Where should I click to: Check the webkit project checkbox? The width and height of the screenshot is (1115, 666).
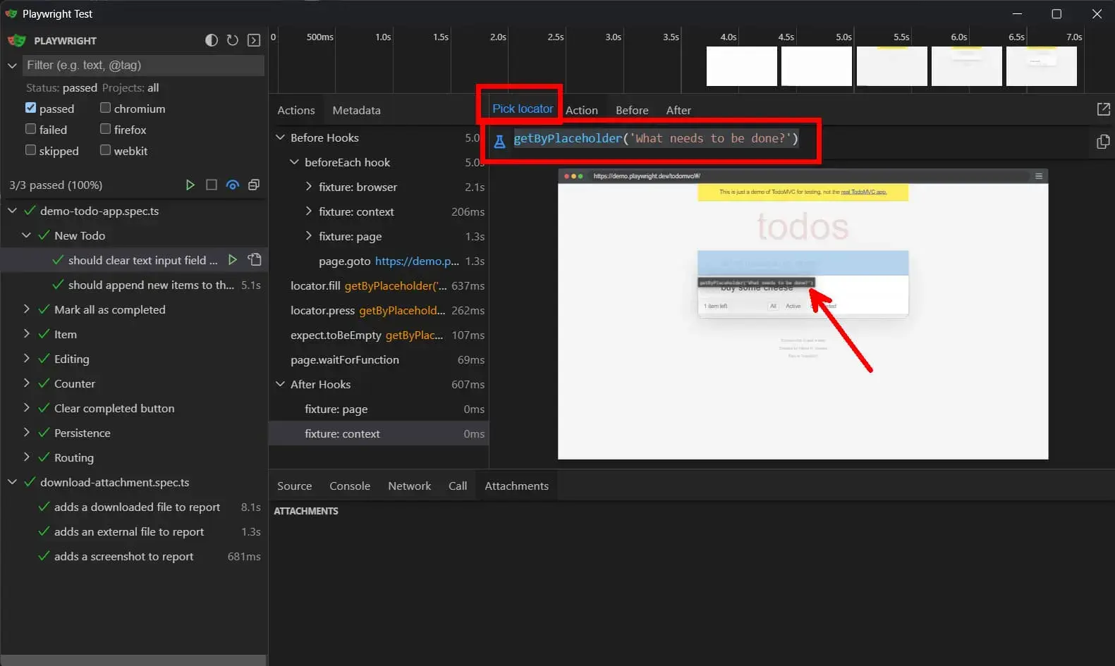pos(105,150)
